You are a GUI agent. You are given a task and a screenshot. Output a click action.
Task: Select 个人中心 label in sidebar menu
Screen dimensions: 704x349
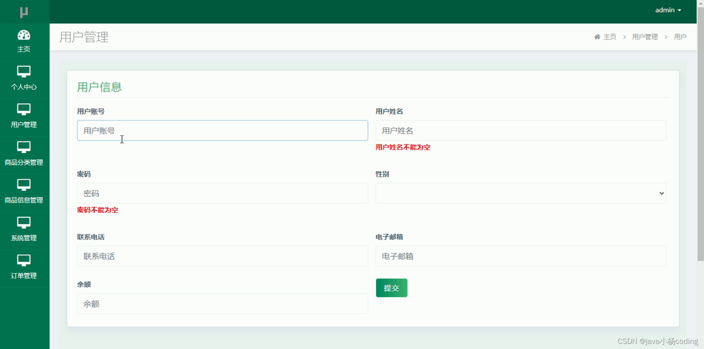click(x=24, y=87)
